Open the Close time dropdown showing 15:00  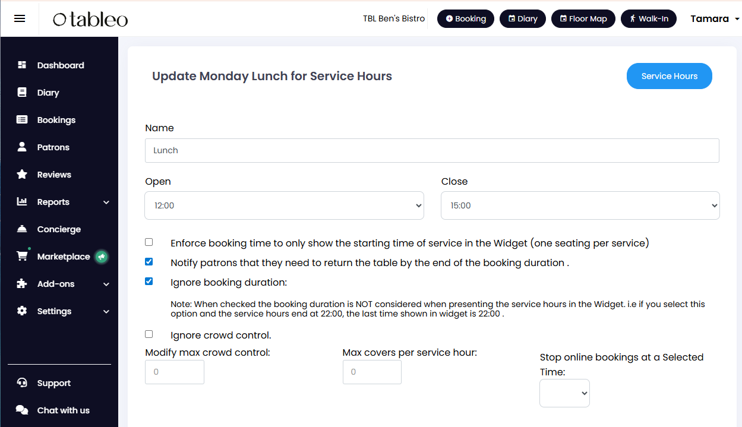point(580,205)
